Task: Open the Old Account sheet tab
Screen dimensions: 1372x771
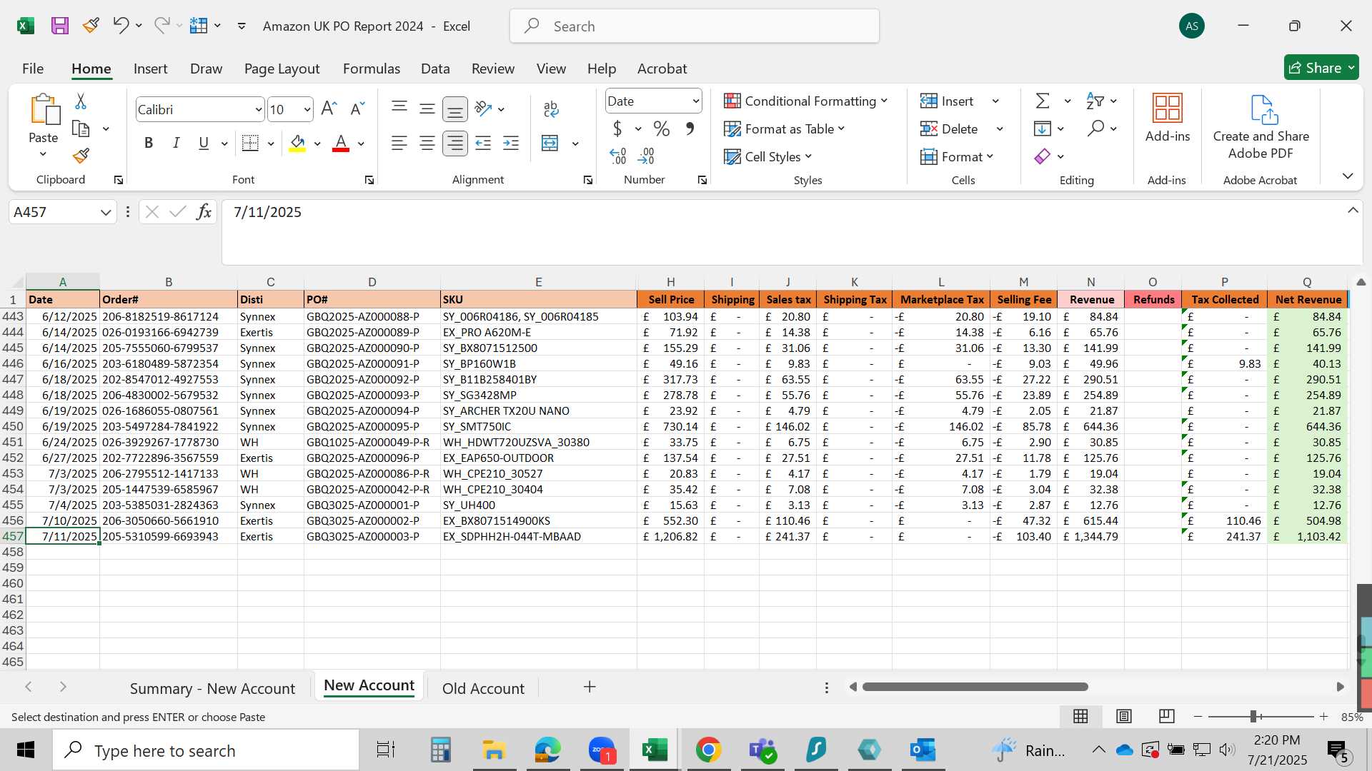Action: coord(483,688)
